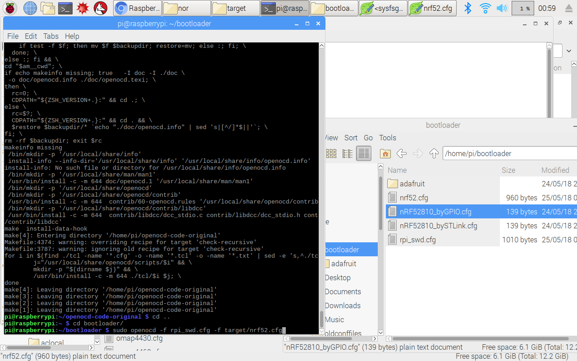Screen dimensions: 577x361
Task: Navigate forward with the right arrow
Action: (x=418, y=153)
